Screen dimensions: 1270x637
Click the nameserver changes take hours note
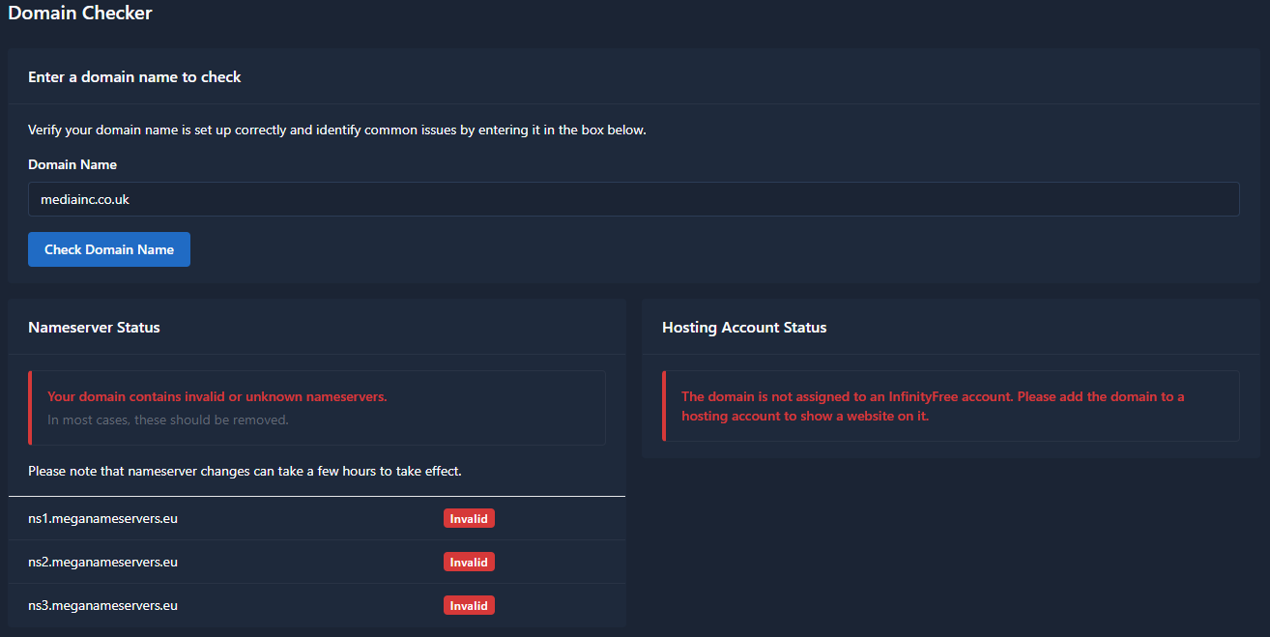245,471
